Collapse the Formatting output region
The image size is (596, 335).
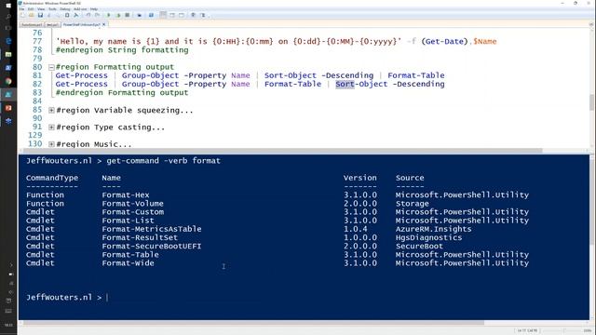click(51, 67)
